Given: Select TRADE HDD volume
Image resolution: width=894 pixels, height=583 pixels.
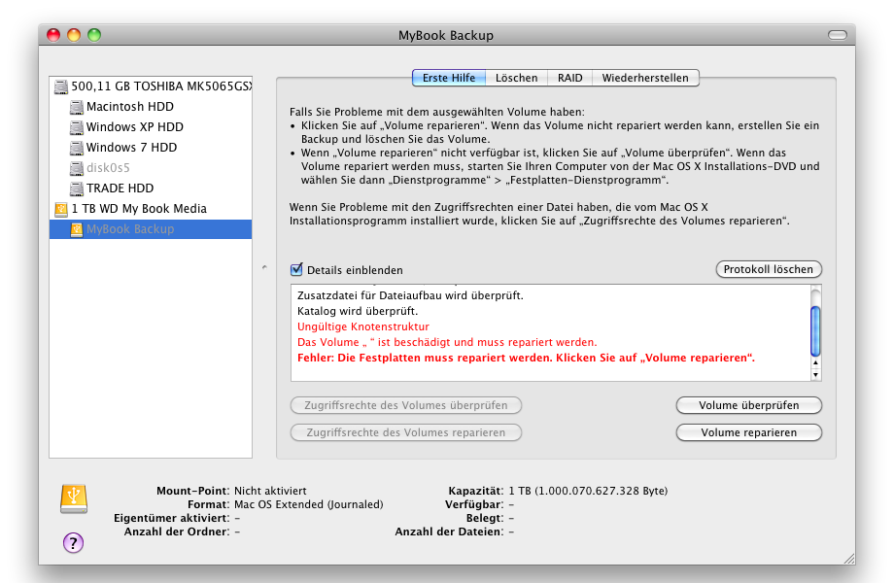Looking at the screenshot, I should click(x=151, y=189).
